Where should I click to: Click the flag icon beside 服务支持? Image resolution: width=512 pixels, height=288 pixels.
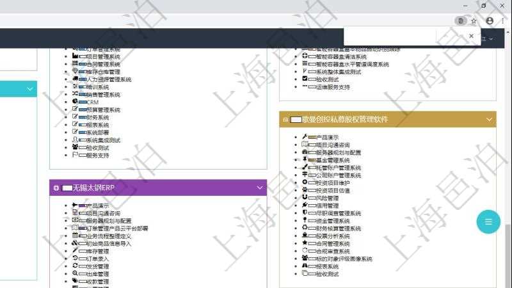tap(75, 155)
